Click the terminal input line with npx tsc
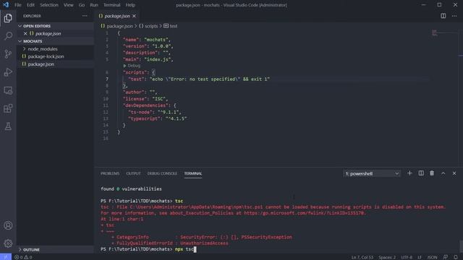Image resolution: width=463 pixels, height=260 pixels. click(148, 249)
